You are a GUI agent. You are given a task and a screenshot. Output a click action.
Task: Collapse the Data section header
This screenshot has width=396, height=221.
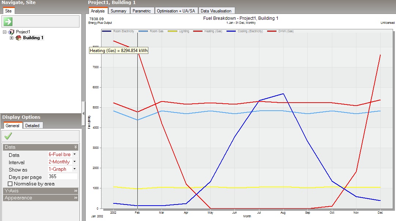pos(40,147)
